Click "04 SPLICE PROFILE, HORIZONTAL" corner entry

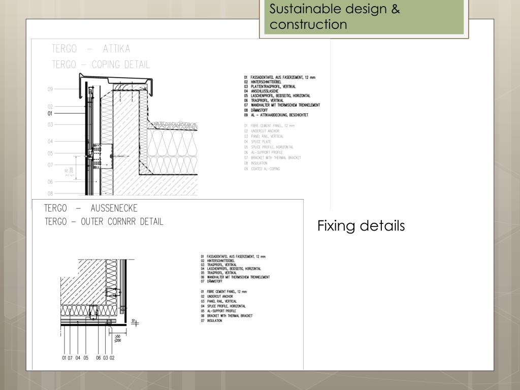pyautogui.click(x=223, y=306)
